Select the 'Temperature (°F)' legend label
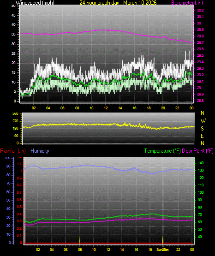This screenshot has height=256, width=215. point(162,151)
